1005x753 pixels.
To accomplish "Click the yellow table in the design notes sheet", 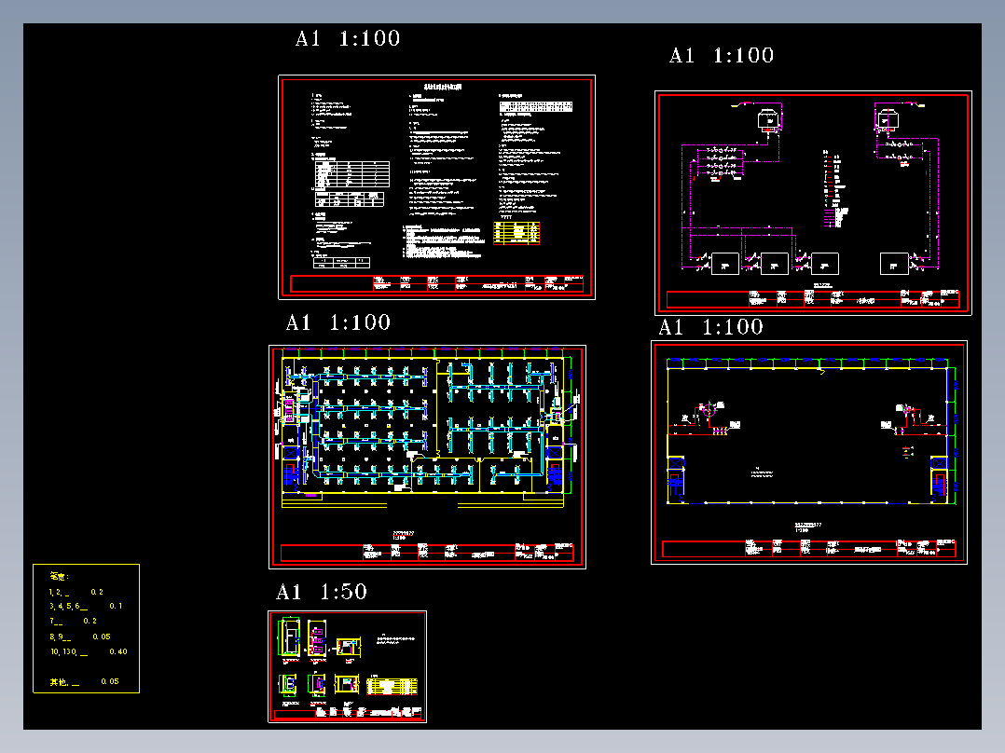I will coord(516,233).
